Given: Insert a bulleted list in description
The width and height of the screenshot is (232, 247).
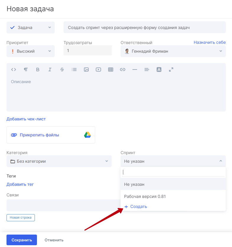Looking at the screenshot, I should 74,70.
